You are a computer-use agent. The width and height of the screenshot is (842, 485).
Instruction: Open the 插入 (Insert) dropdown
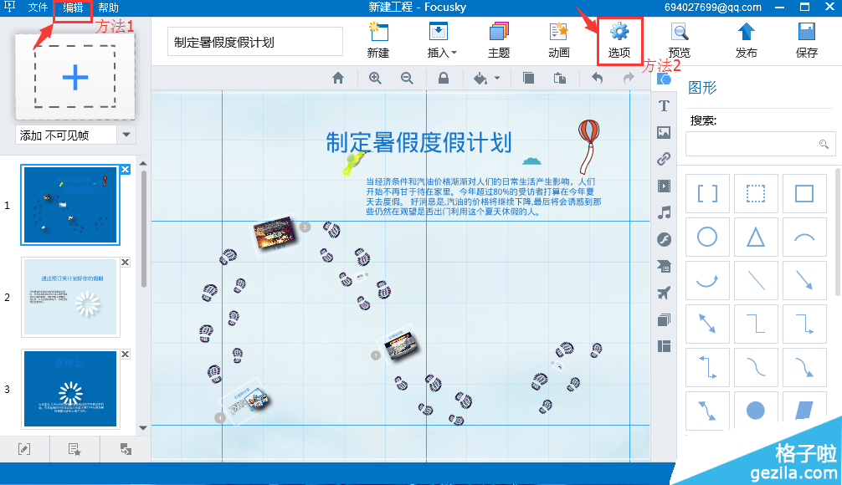click(440, 39)
